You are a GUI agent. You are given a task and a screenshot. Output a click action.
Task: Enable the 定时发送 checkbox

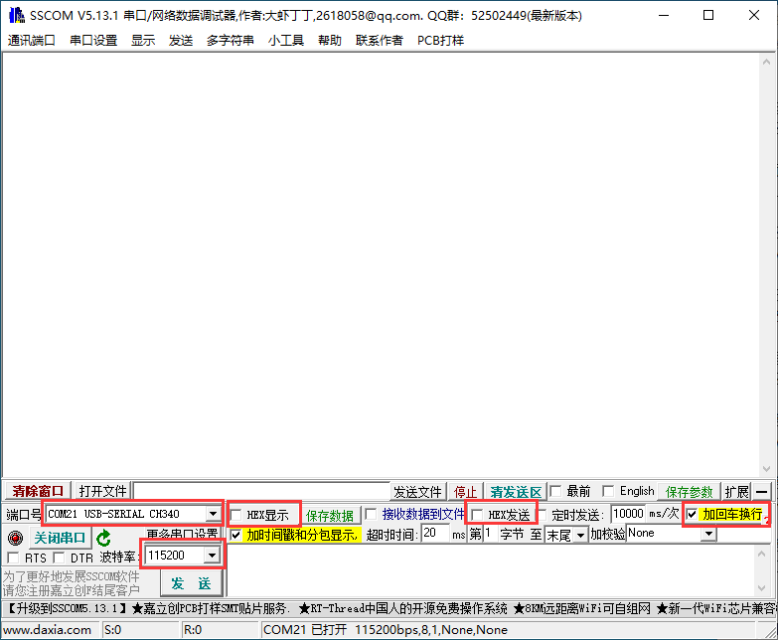[x=543, y=515]
